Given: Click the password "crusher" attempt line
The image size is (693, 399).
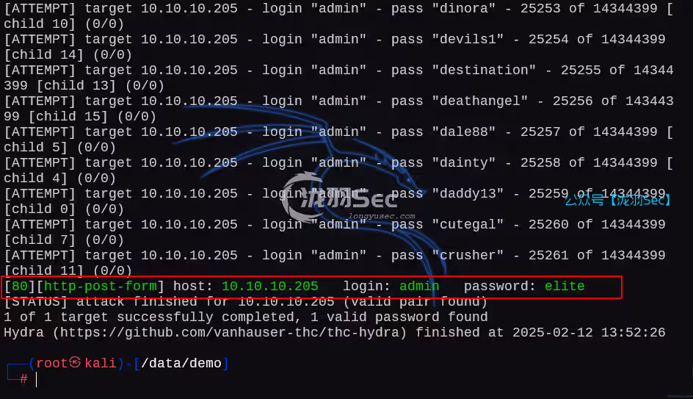Looking at the screenshot, I should coord(335,263).
